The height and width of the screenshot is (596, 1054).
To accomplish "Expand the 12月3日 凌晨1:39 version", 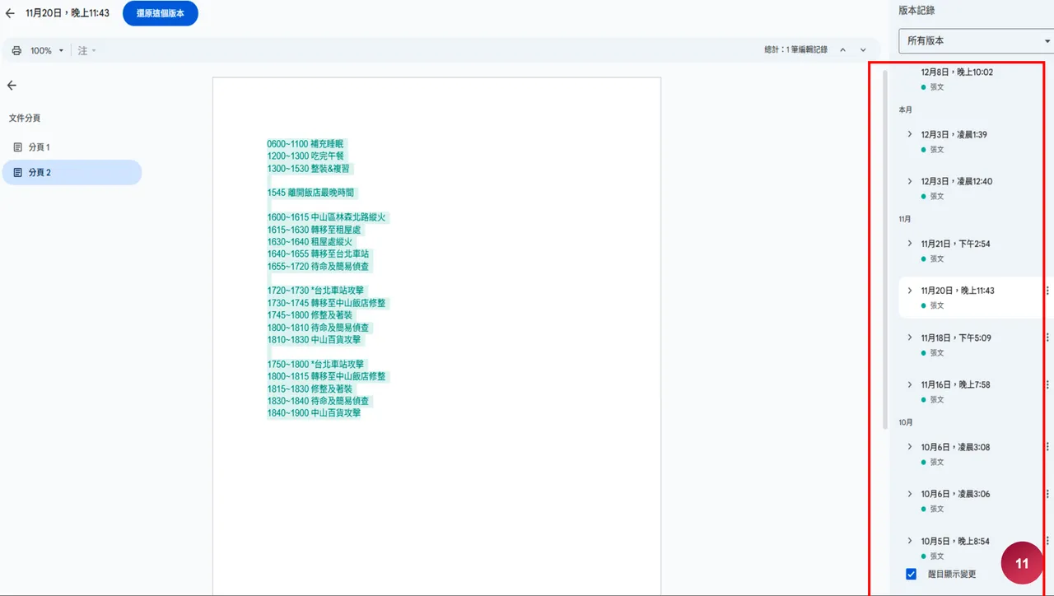I will [909, 134].
